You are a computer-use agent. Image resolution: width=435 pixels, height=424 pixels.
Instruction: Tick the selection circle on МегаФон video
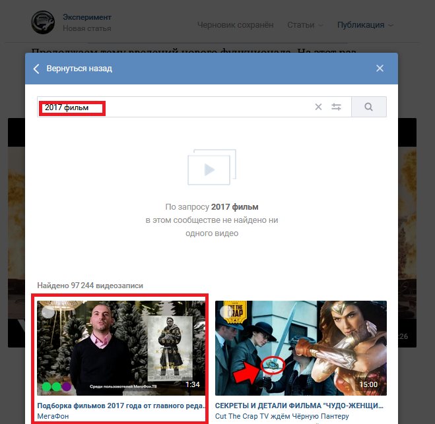tap(48, 312)
